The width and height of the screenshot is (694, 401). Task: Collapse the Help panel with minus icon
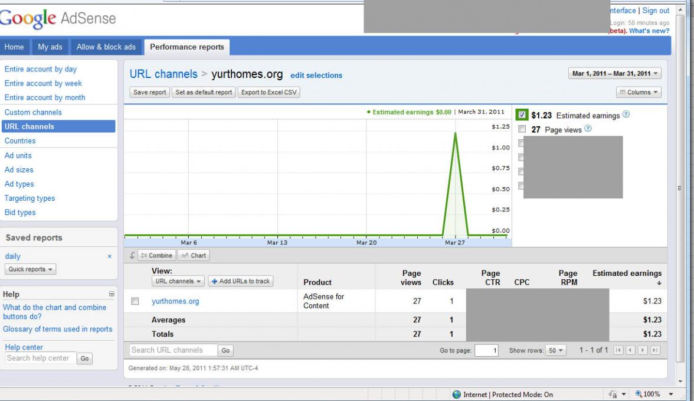click(x=112, y=294)
